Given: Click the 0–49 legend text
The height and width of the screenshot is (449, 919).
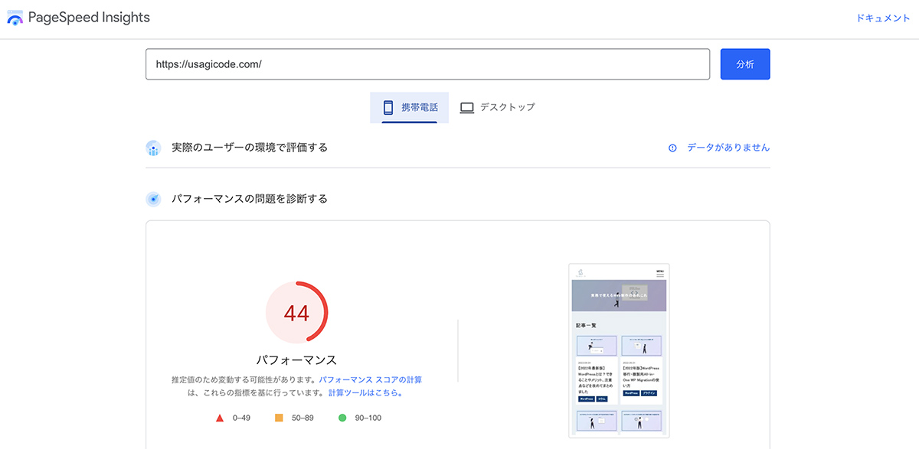Looking at the screenshot, I should click(240, 418).
